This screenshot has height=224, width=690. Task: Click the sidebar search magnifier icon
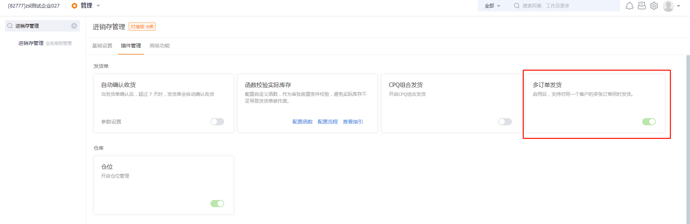(x=10, y=26)
